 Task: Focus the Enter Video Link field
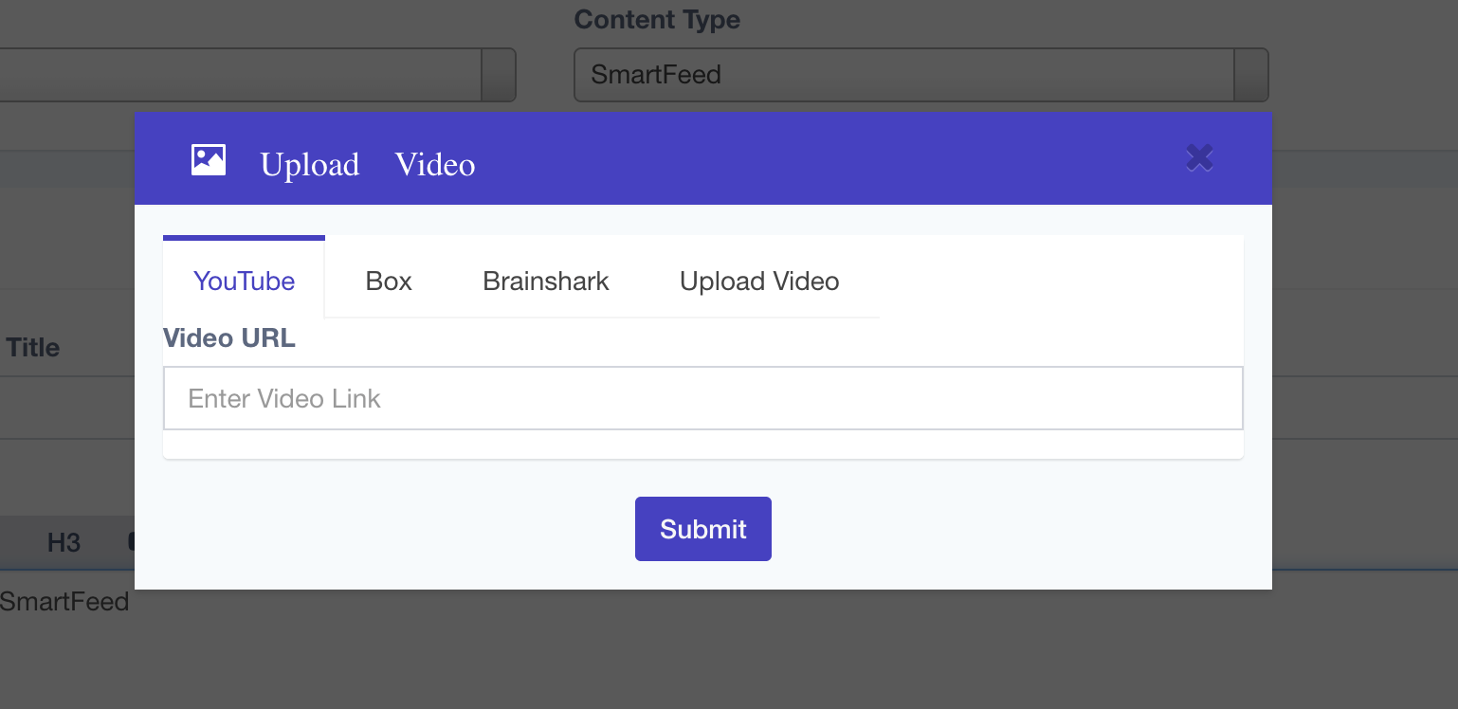coord(702,398)
